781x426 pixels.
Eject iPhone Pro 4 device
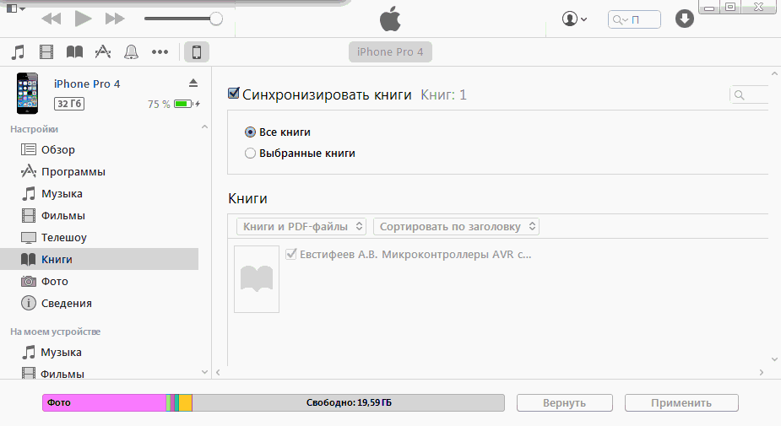pyautogui.click(x=193, y=84)
